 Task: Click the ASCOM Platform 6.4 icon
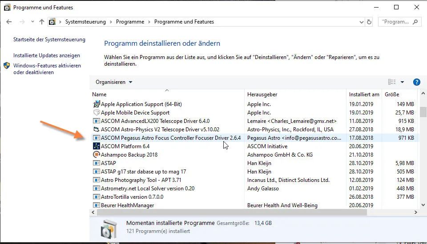click(x=97, y=146)
